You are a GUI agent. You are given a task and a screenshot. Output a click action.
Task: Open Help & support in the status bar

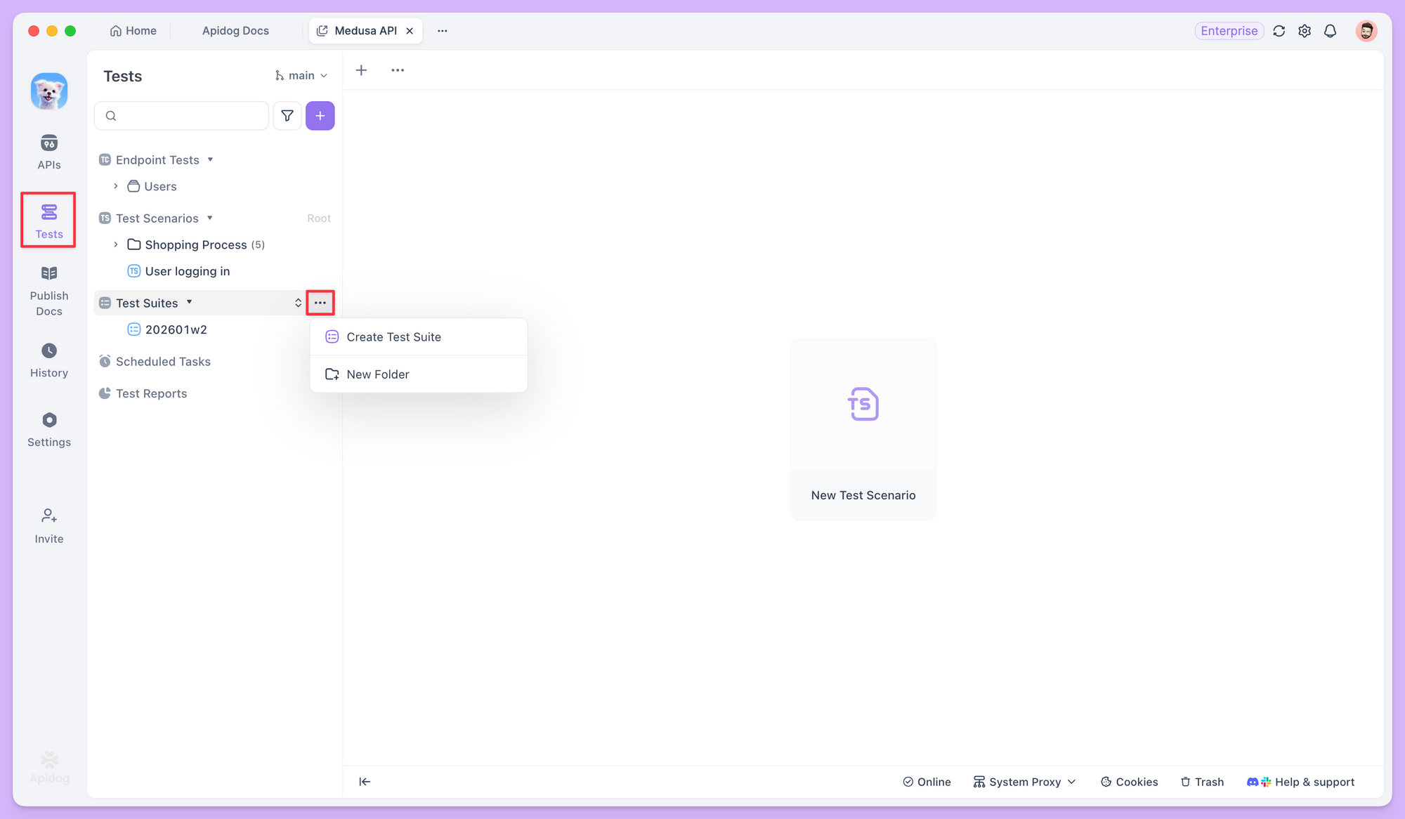(1309, 781)
